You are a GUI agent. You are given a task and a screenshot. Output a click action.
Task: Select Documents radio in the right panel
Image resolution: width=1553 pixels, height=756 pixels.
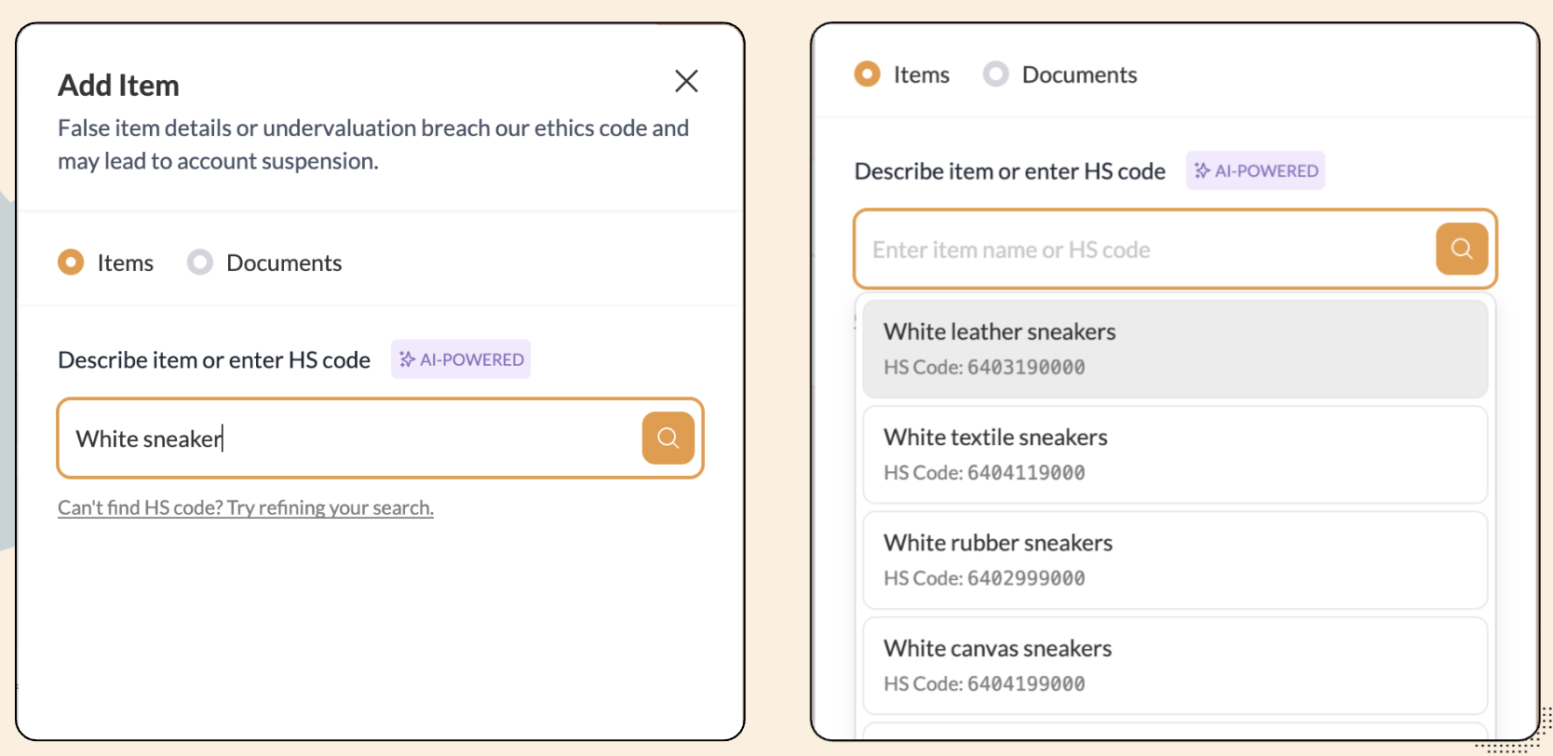coord(996,74)
